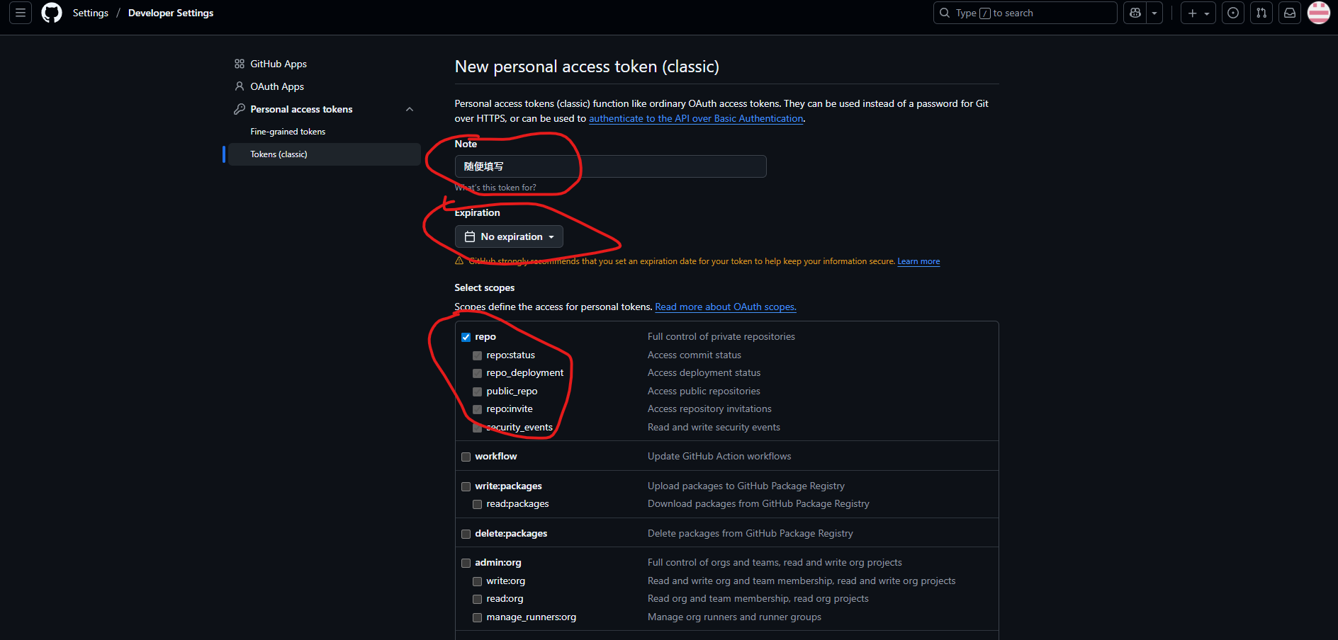
Task: Click the GitHub Octocat logo
Action: [x=52, y=13]
